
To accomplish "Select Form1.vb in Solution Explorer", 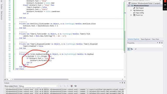I will tap(139, 15).
